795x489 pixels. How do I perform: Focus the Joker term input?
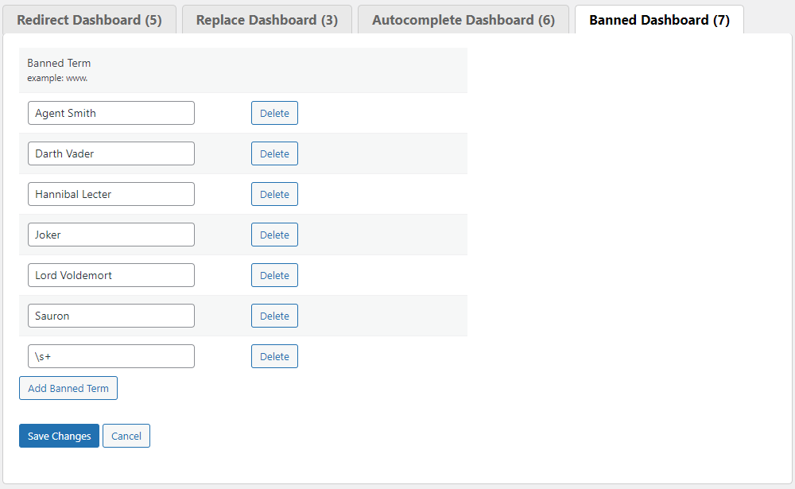click(111, 235)
